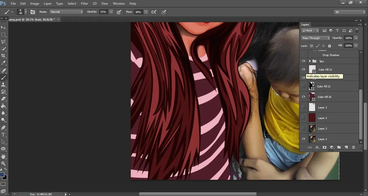Open the foreground color swatch

(2, 174)
